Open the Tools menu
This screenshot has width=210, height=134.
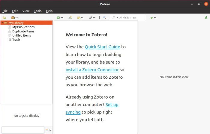click(37, 11)
